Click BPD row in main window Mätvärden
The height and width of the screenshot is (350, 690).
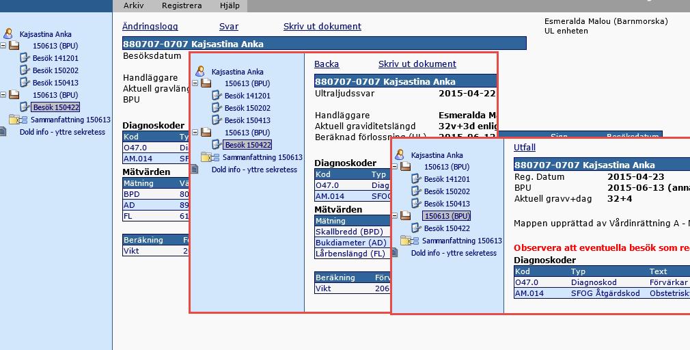(156, 193)
